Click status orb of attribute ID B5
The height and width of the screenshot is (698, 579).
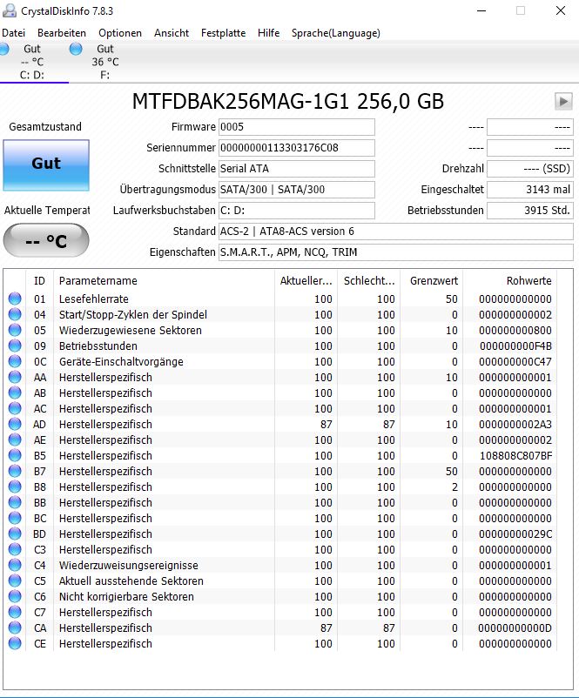(x=15, y=455)
